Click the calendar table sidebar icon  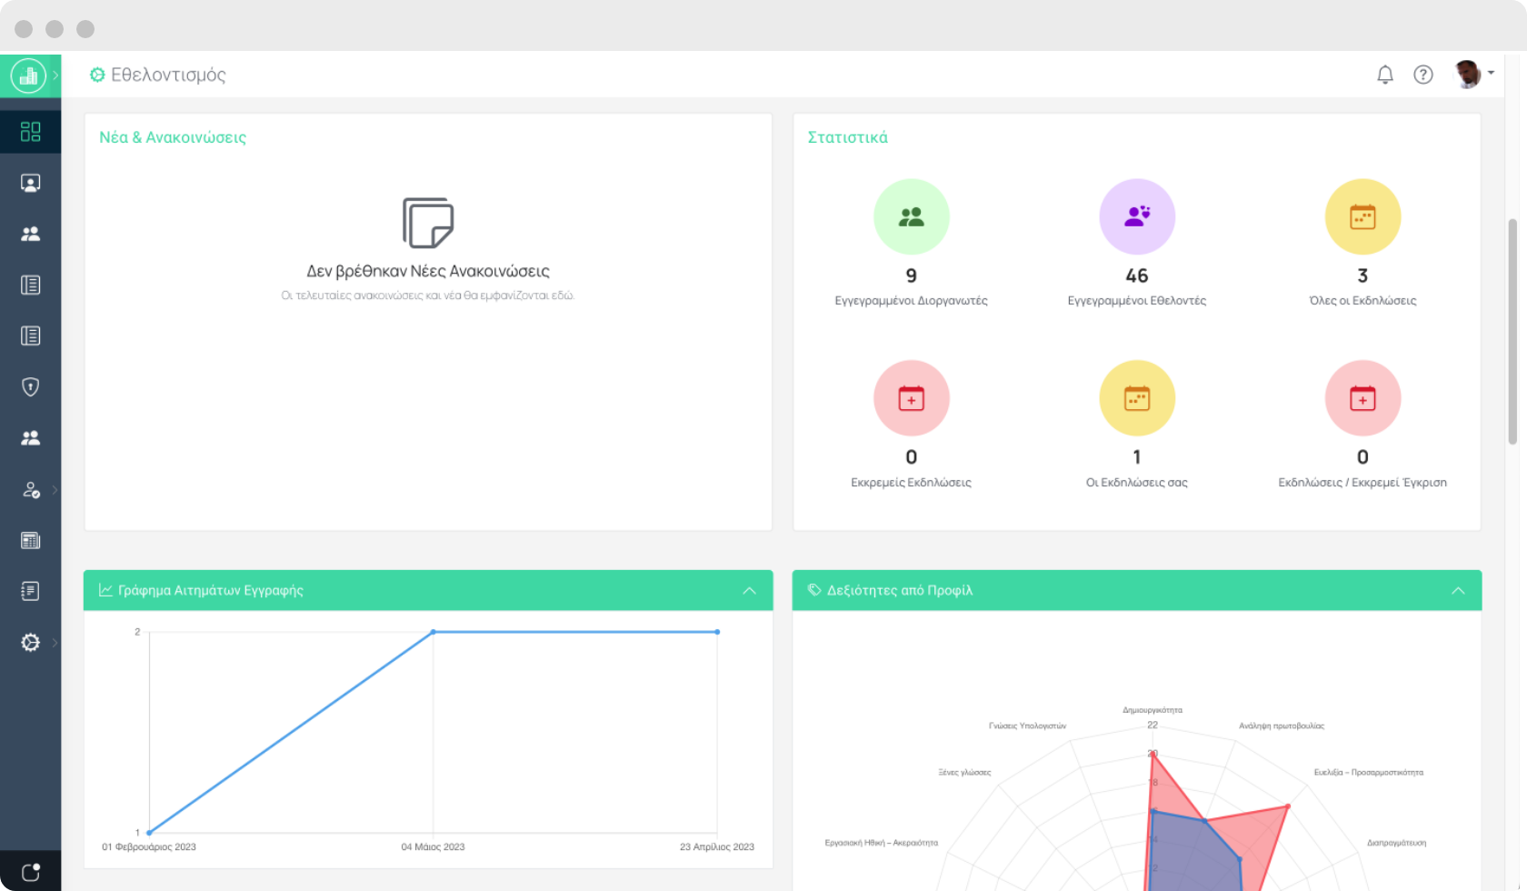(30, 541)
